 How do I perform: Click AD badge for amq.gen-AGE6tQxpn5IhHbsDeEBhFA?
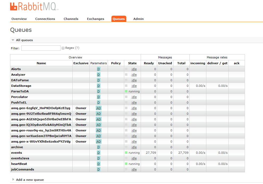99,119
